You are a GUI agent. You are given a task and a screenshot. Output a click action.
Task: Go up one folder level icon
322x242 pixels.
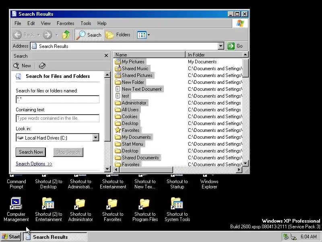pos(66,35)
